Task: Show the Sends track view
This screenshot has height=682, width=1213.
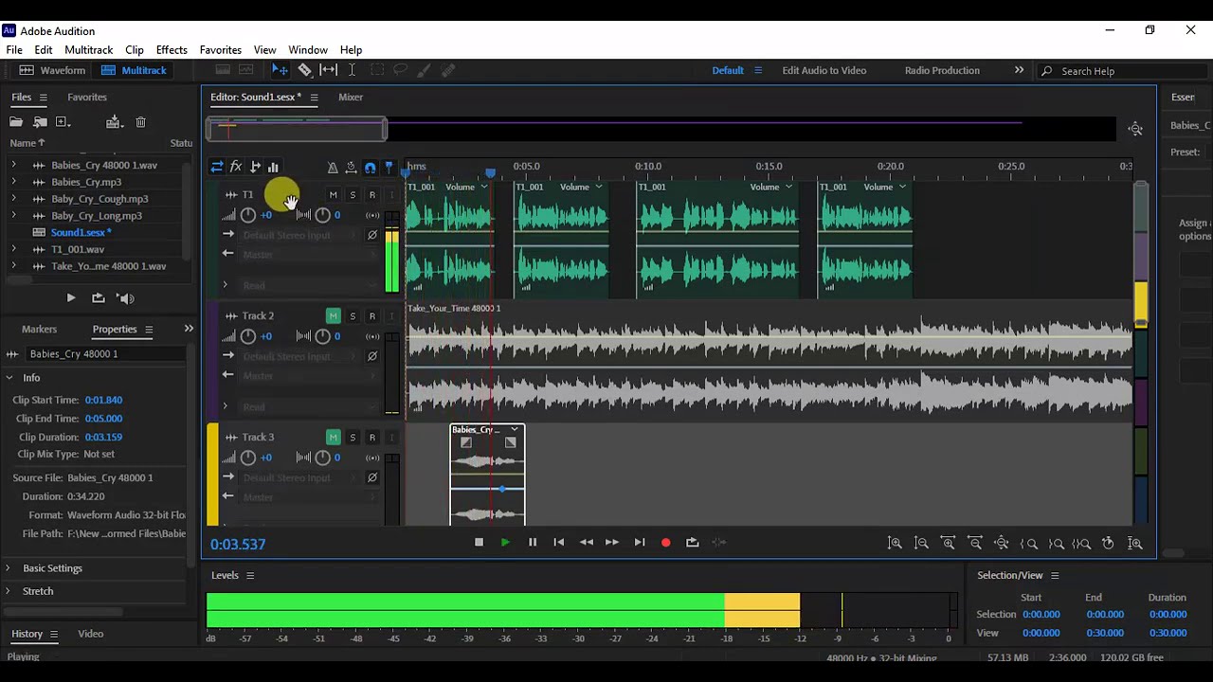Action: 255,167
